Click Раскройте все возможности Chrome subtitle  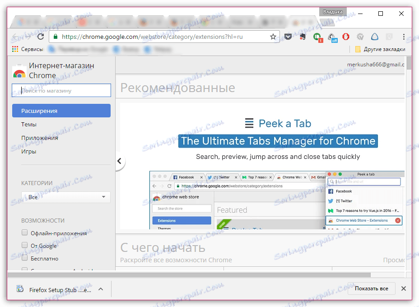coord(176,260)
